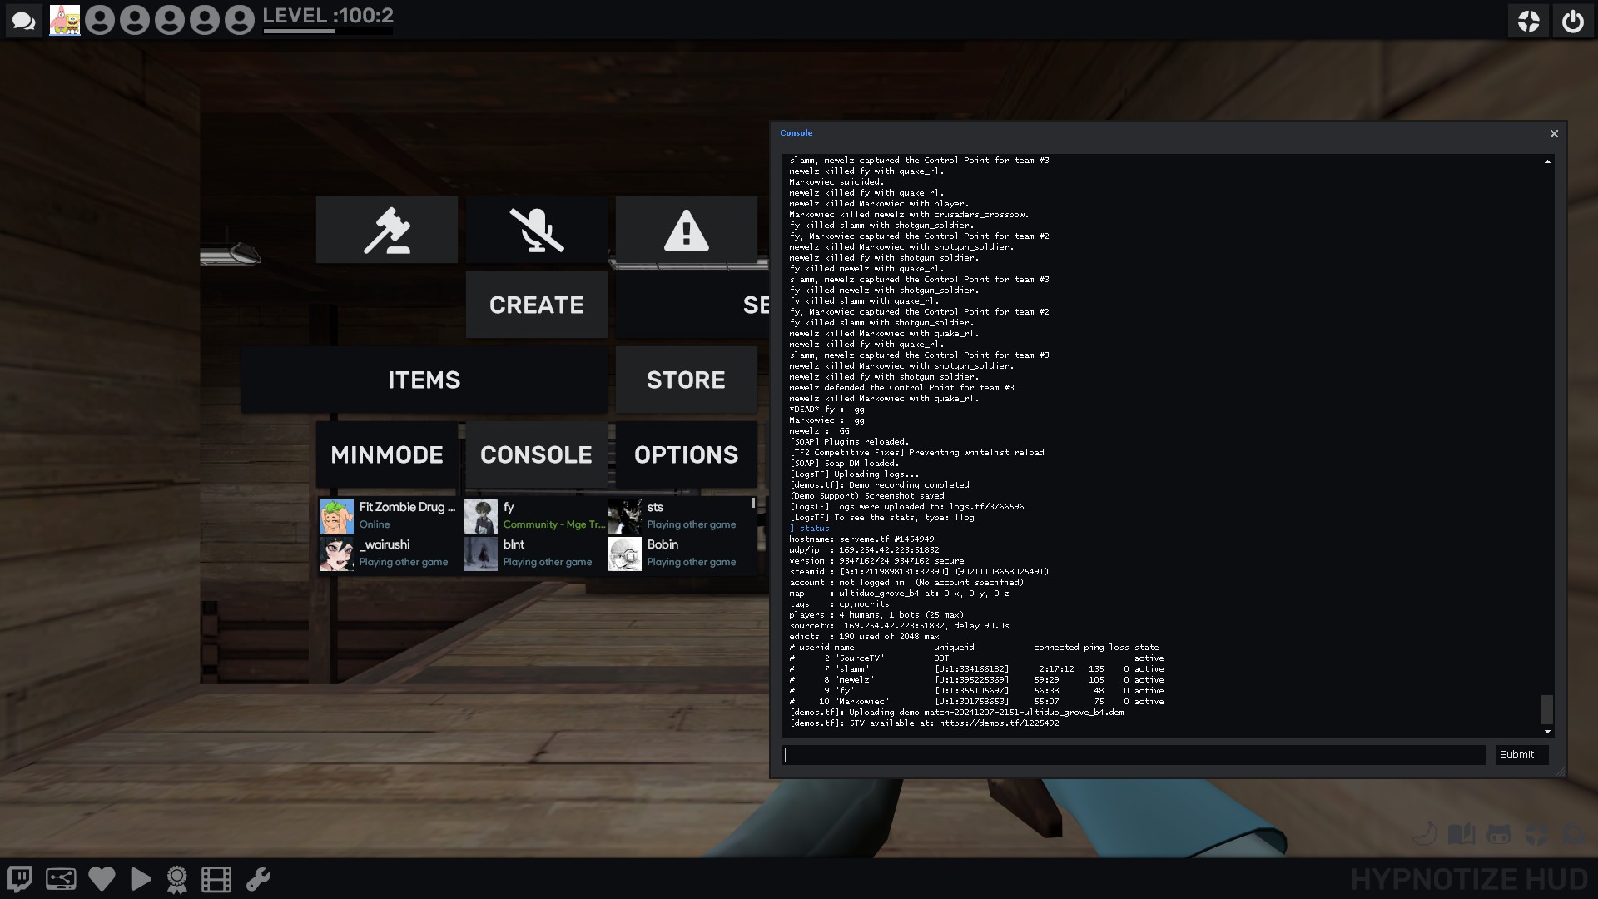The height and width of the screenshot is (899, 1598).
Task: Click the console scroll down arrow
Action: 1547,732
